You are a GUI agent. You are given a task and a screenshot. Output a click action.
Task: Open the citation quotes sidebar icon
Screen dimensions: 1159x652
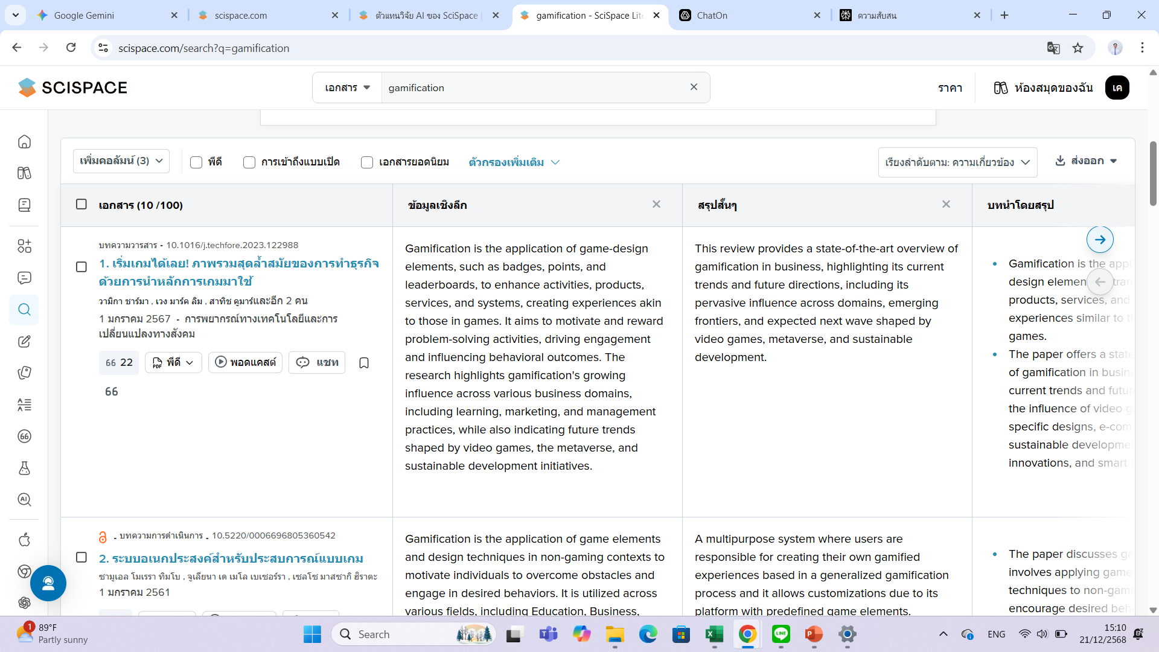pyautogui.click(x=24, y=436)
